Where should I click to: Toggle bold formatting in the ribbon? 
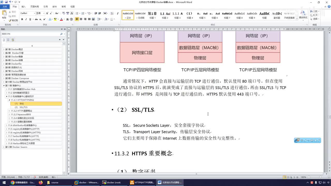click(x=22, y=19)
